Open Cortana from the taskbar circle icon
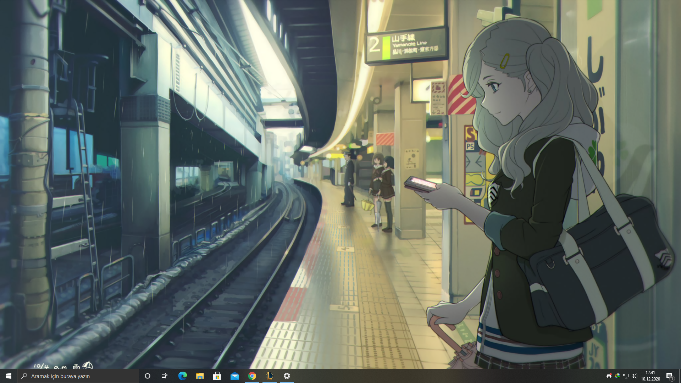The width and height of the screenshot is (681, 383). [148, 376]
